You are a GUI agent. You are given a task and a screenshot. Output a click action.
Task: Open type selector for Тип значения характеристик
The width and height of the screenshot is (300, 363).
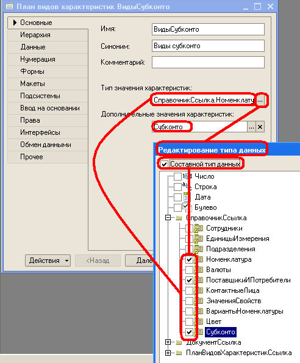tap(260, 101)
